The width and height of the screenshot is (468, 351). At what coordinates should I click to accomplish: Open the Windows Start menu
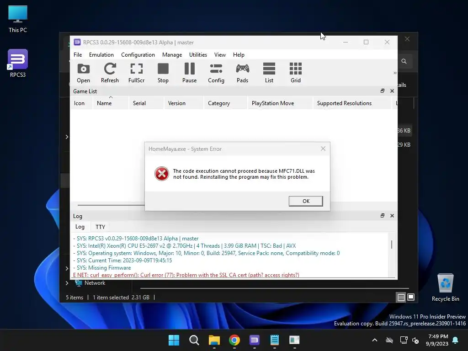(174, 340)
